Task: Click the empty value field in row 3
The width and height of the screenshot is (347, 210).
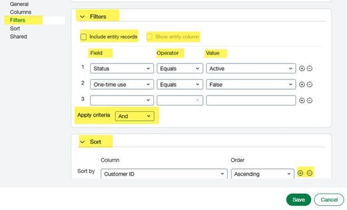Action: pos(251,101)
